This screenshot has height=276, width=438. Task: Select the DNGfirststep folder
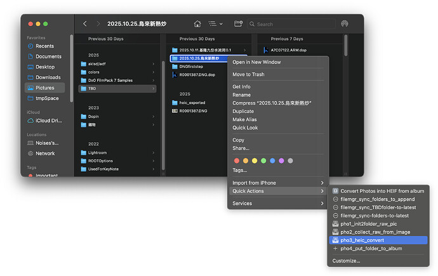click(199, 67)
